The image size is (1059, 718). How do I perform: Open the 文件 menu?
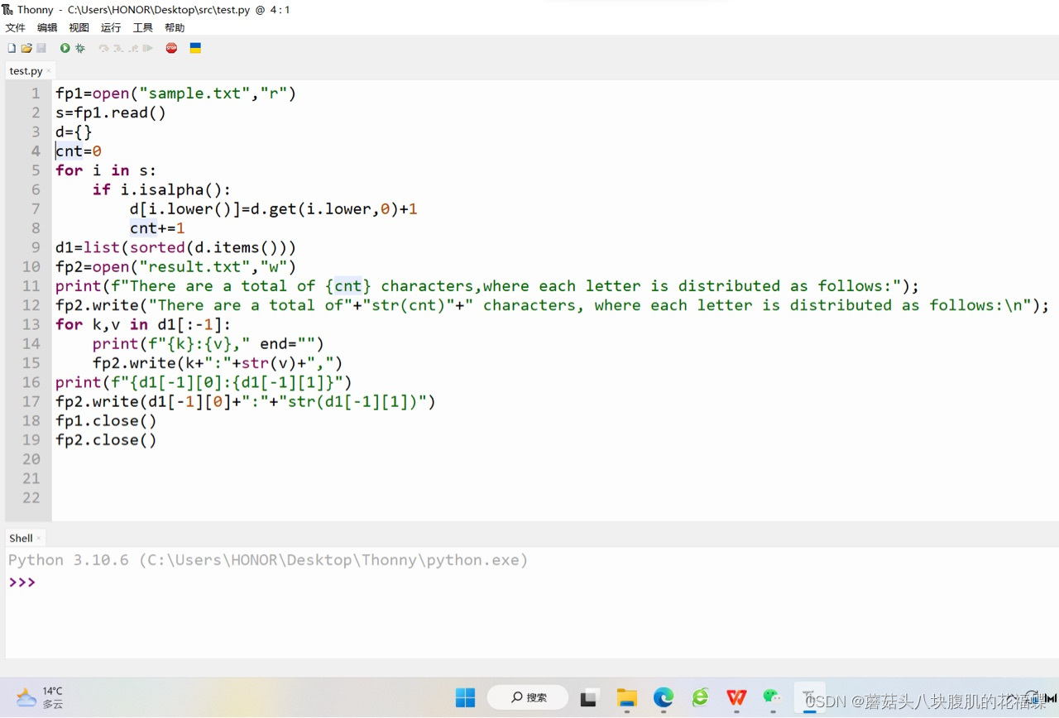pyautogui.click(x=15, y=27)
